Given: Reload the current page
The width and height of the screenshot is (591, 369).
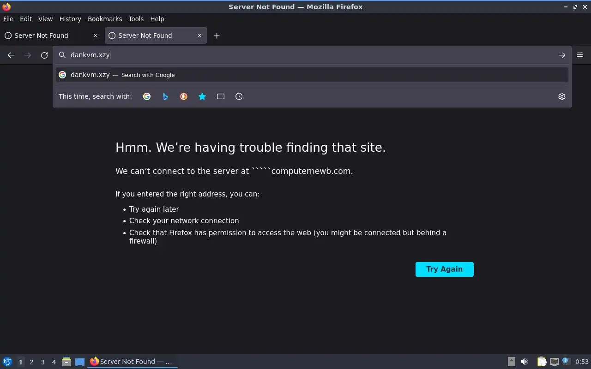Looking at the screenshot, I should coord(44,55).
